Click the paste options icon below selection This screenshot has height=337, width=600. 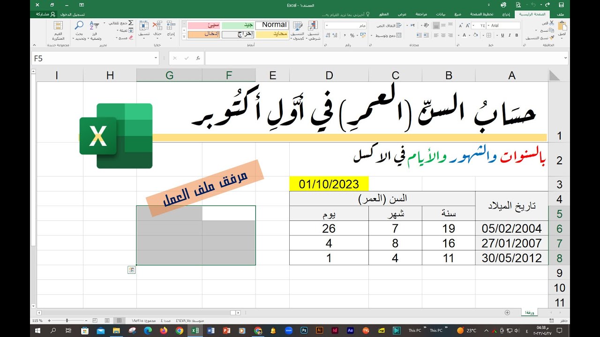[131, 270]
